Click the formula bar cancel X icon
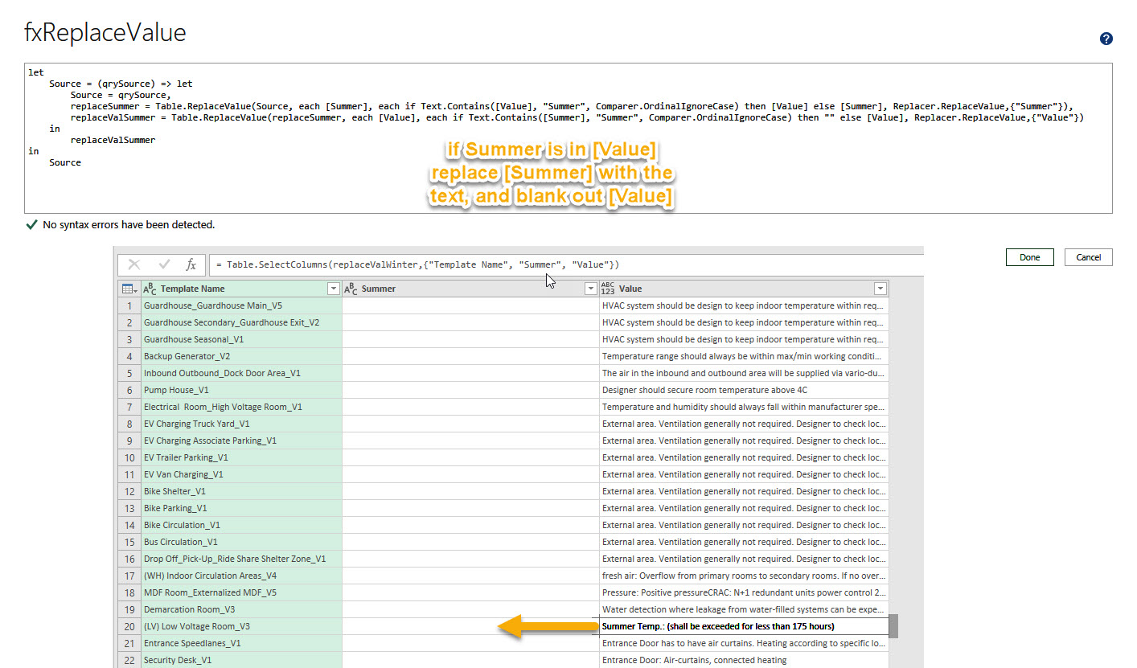This screenshot has width=1137, height=668. [x=134, y=264]
